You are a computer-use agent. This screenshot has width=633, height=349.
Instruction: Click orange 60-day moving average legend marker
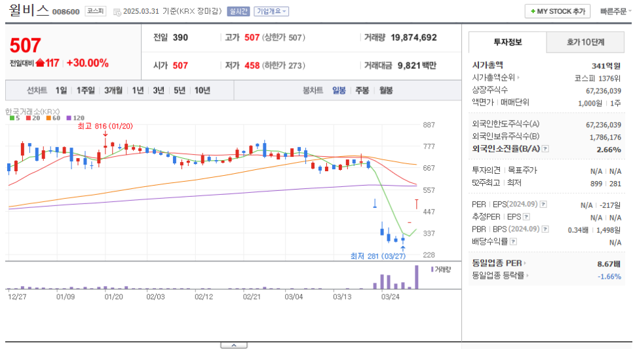pyautogui.click(x=48, y=118)
